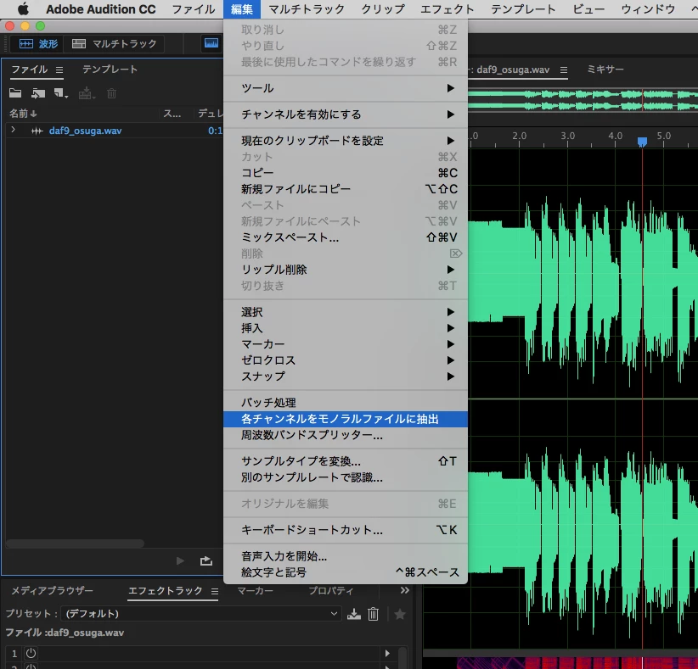This screenshot has width=698, height=669.
Task: Open the ファイル panel menu icon
Action: click(59, 70)
